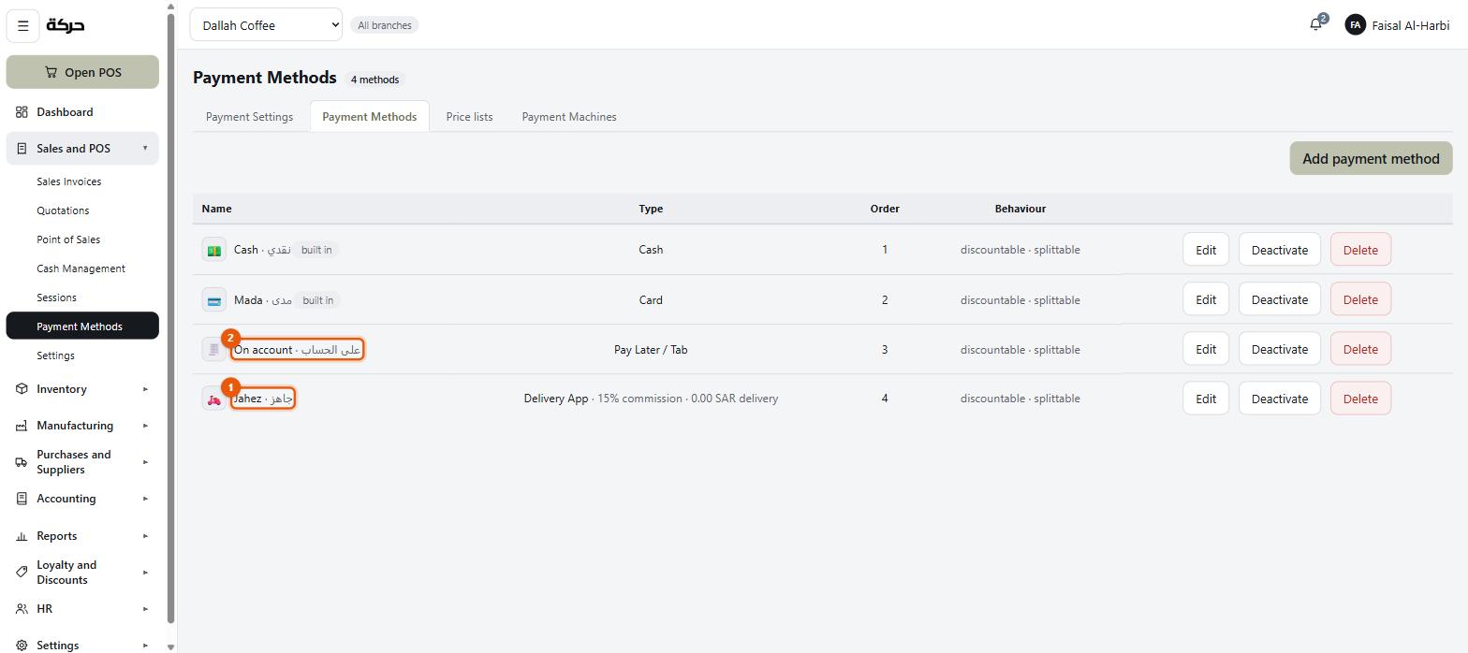1468x653 pixels.
Task: Open the Dallah Coffee company dropdown
Action: click(x=266, y=25)
